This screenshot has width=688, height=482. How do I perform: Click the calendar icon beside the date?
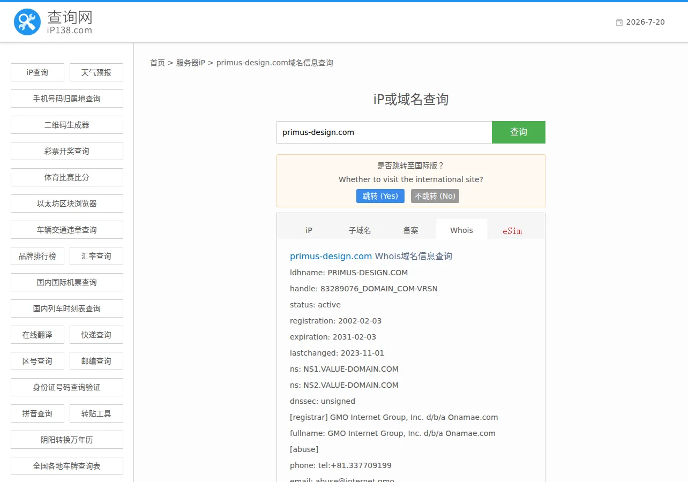(x=619, y=22)
